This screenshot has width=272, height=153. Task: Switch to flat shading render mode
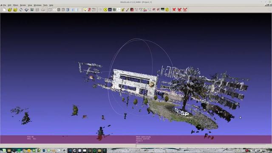[x=72, y=10]
